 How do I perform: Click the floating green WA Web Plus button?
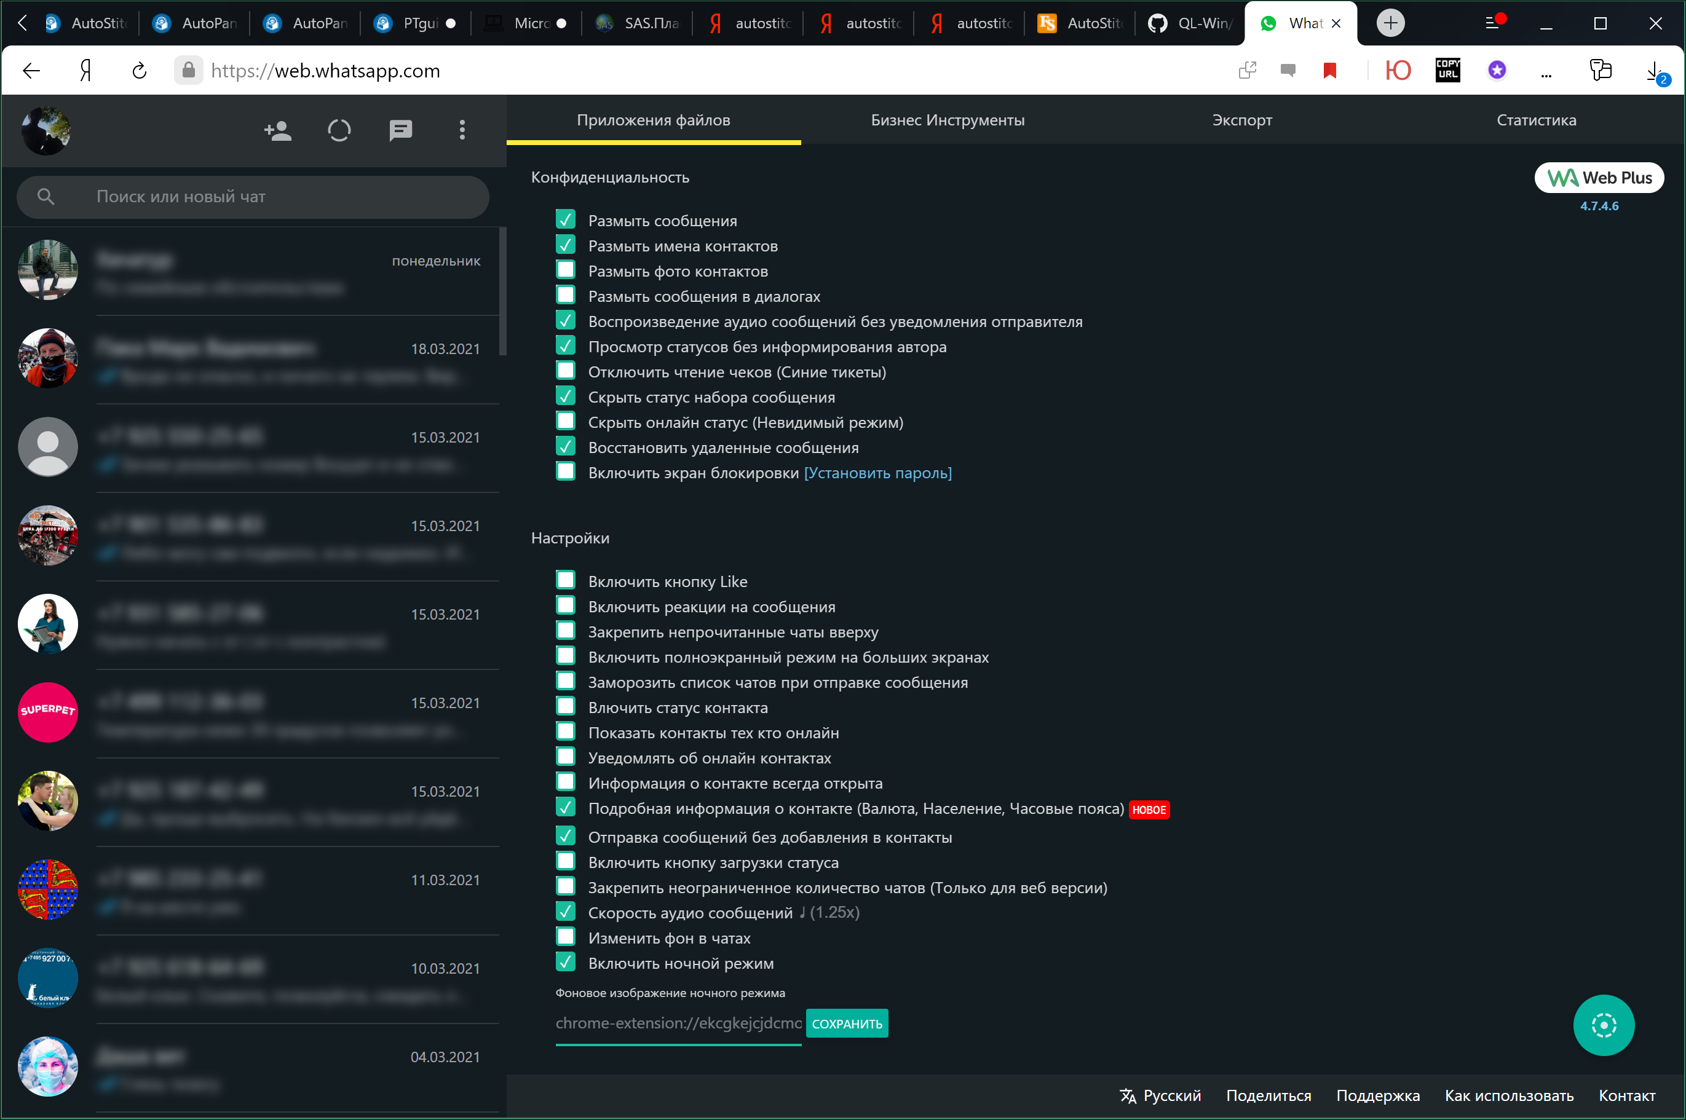1604,1025
